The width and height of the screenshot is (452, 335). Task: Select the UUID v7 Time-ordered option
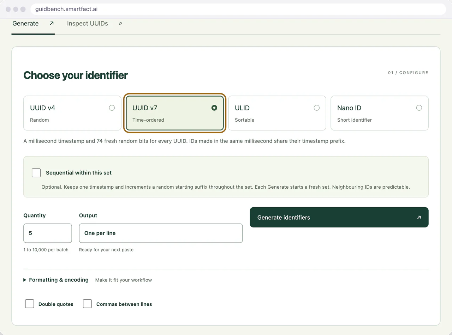coord(175,113)
